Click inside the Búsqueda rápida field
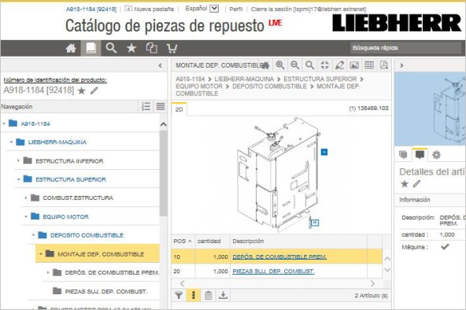The height and width of the screenshot is (310, 466). (405, 48)
